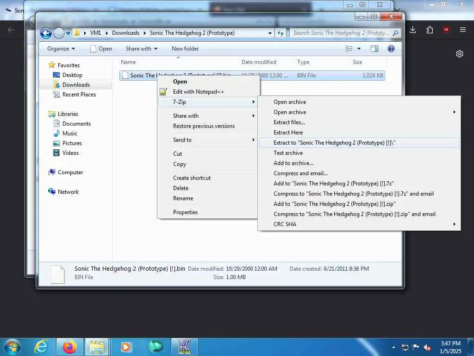Open Pictures library
Image resolution: width=474 pixels, height=356 pixels.
click(72, 143)
